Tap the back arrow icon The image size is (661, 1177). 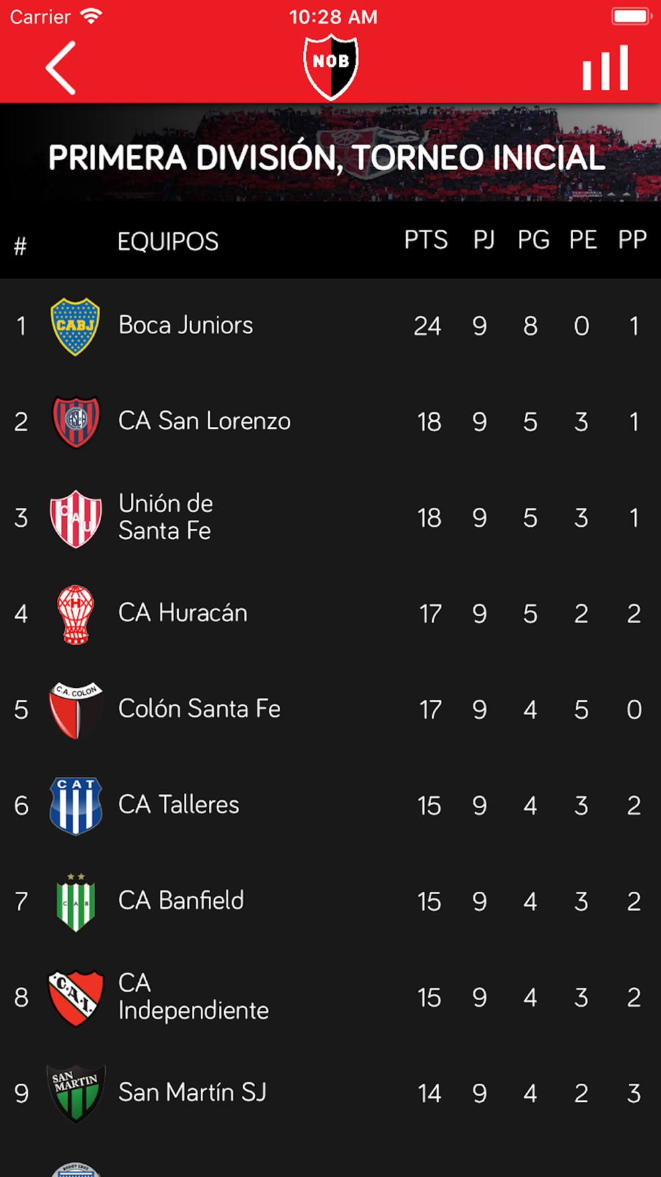[x=61, y=68]
